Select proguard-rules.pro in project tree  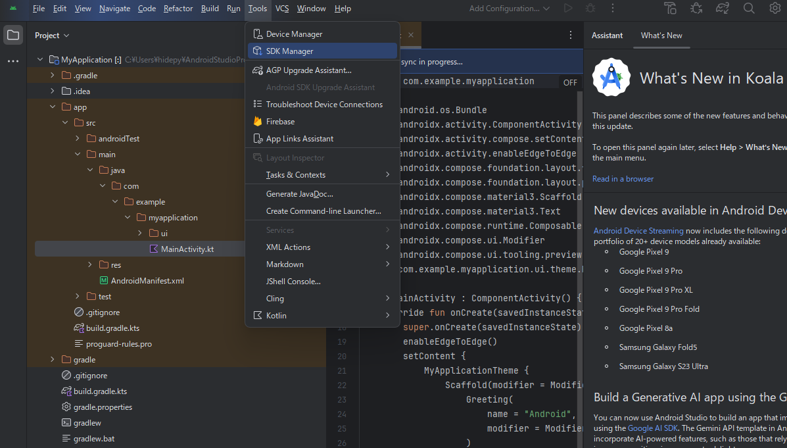[x=119, y=344]
